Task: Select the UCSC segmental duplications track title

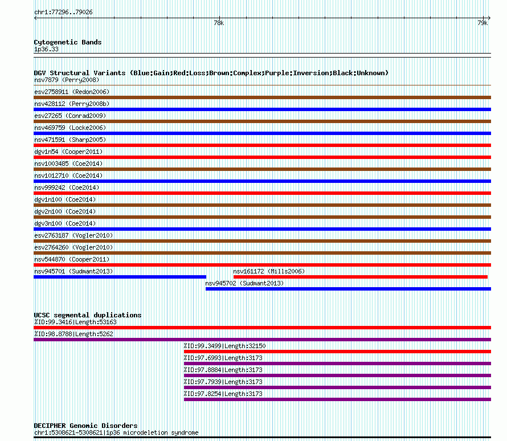Action: click(88, 315)
